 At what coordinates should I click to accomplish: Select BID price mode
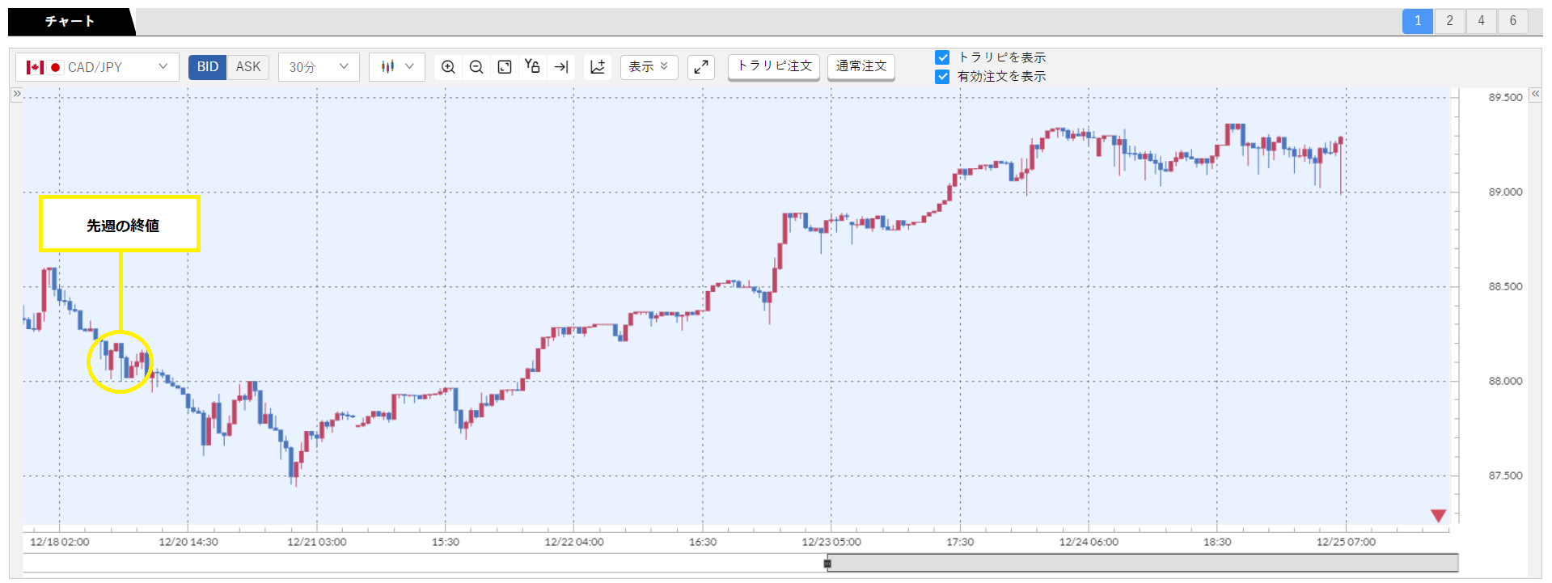[208, 67]
